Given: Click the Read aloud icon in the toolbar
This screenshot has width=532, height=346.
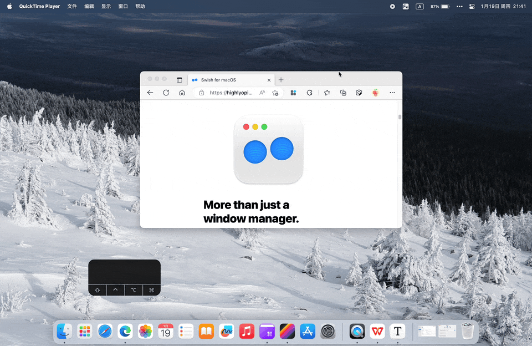Looking at the screenshot, I should coord(262,93).
